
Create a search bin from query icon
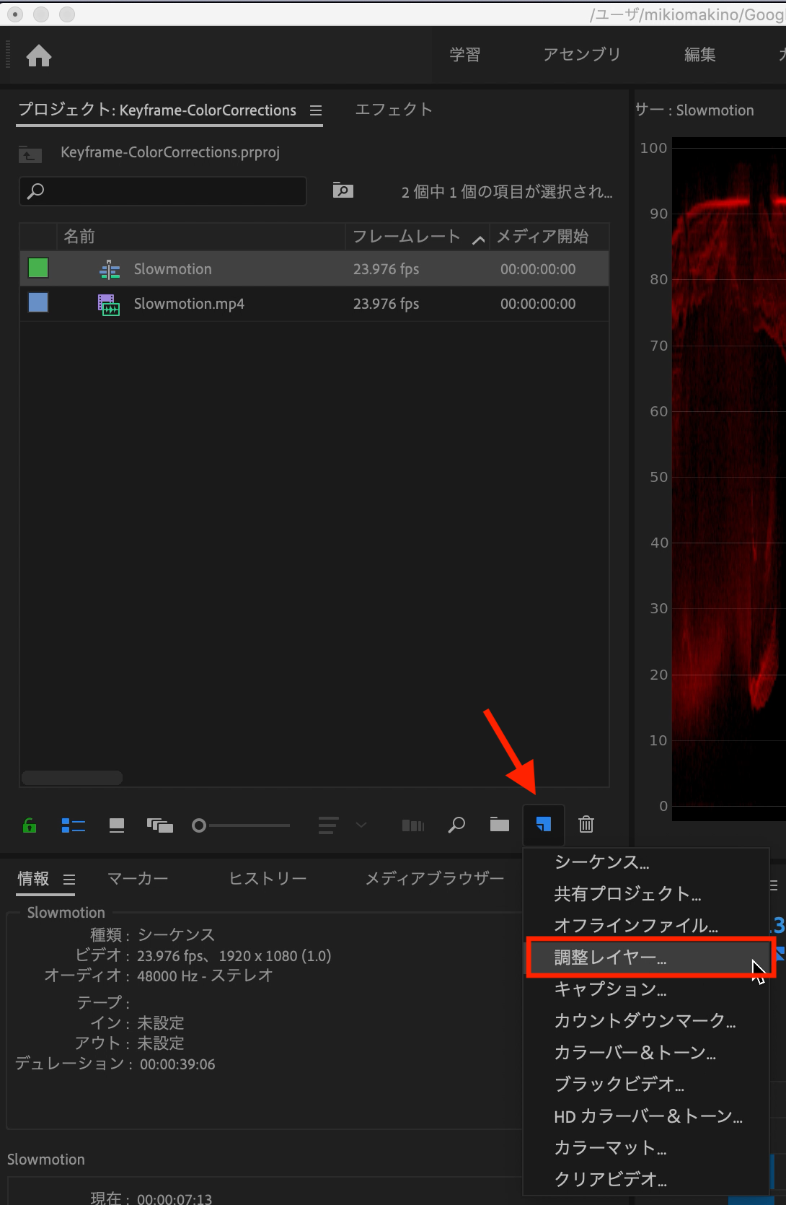(x=343, y=190)
